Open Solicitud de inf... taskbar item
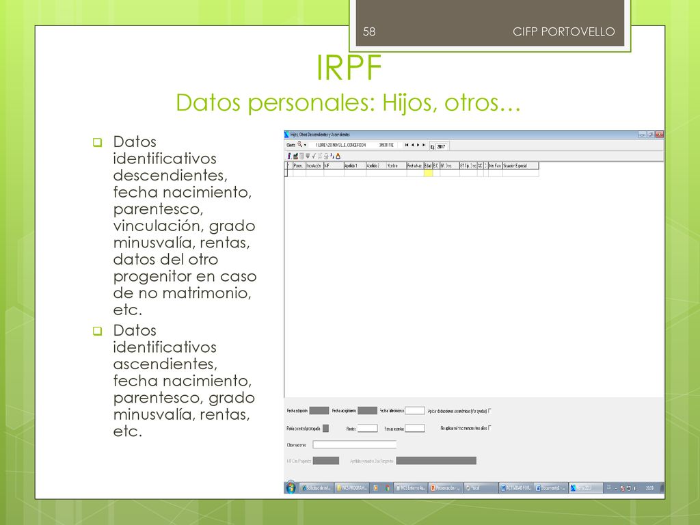This screenshot has height=525, width=700. (316, 488)
